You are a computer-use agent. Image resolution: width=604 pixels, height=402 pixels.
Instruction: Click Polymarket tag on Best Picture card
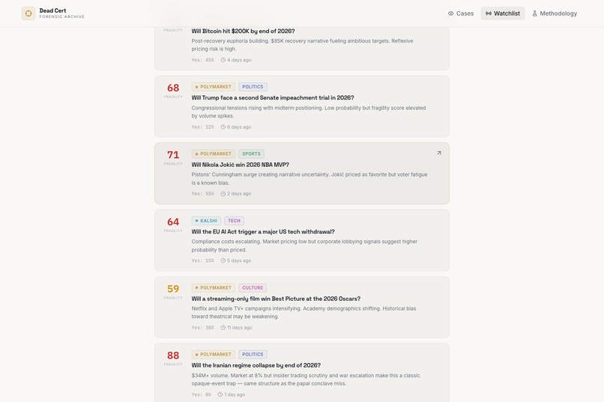(x=214, y=287)
